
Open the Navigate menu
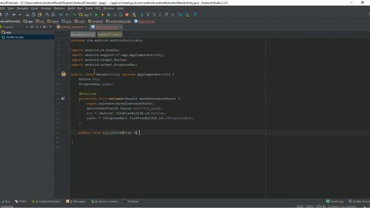coord(23,8)
